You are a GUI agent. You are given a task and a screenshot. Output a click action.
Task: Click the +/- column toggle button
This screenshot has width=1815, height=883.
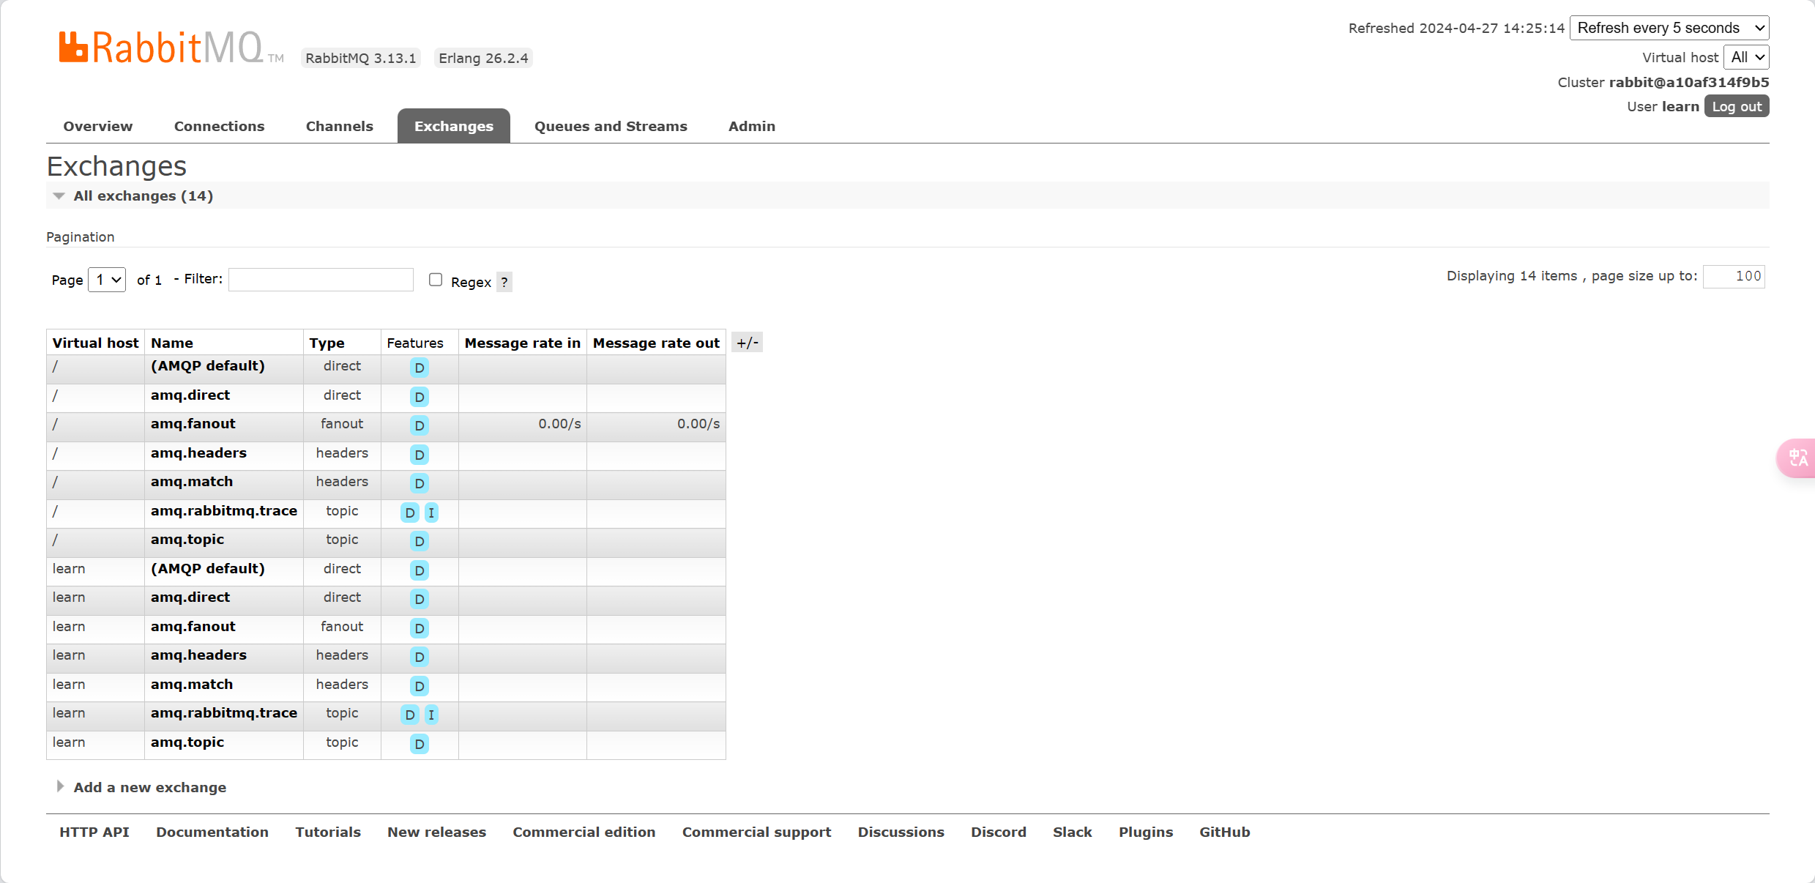[747, 343]
